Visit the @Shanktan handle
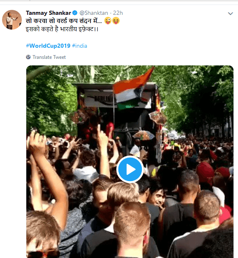238x258 pixels. pyautogui.click(x=94, y=13)
